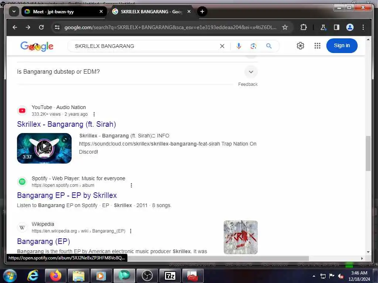The height and width of the screenshot is (283, 378).
Task: Open Firefox from the taskbar
Action: (x=56, y=276)
